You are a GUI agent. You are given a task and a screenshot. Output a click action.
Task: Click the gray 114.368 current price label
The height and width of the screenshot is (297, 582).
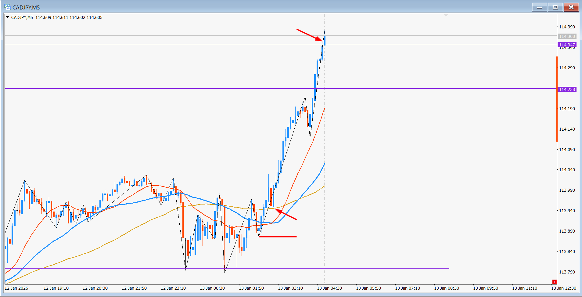tap(567, 36)
